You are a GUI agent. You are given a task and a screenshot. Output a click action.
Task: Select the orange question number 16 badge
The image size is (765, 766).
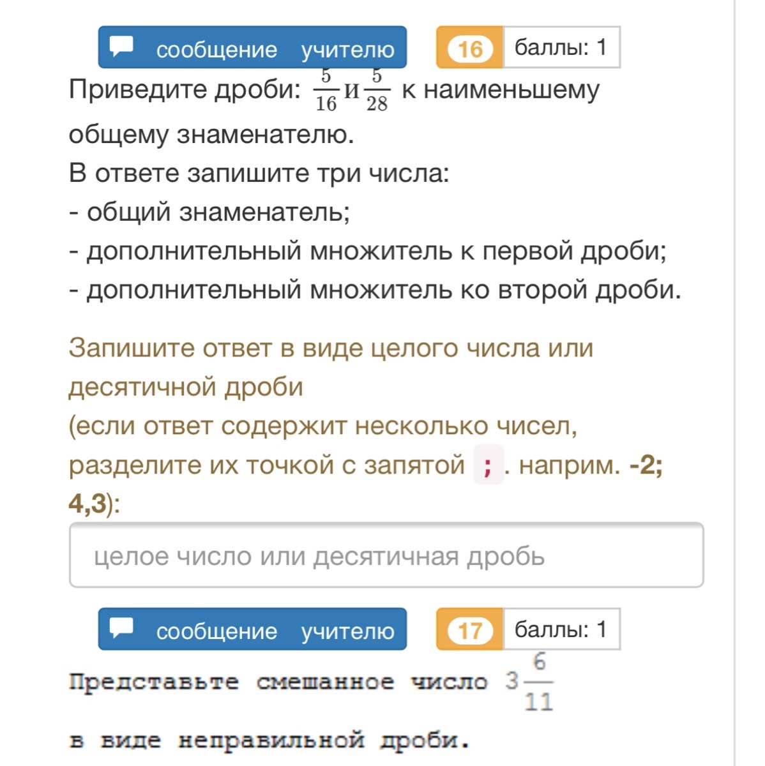coord(470,47)
